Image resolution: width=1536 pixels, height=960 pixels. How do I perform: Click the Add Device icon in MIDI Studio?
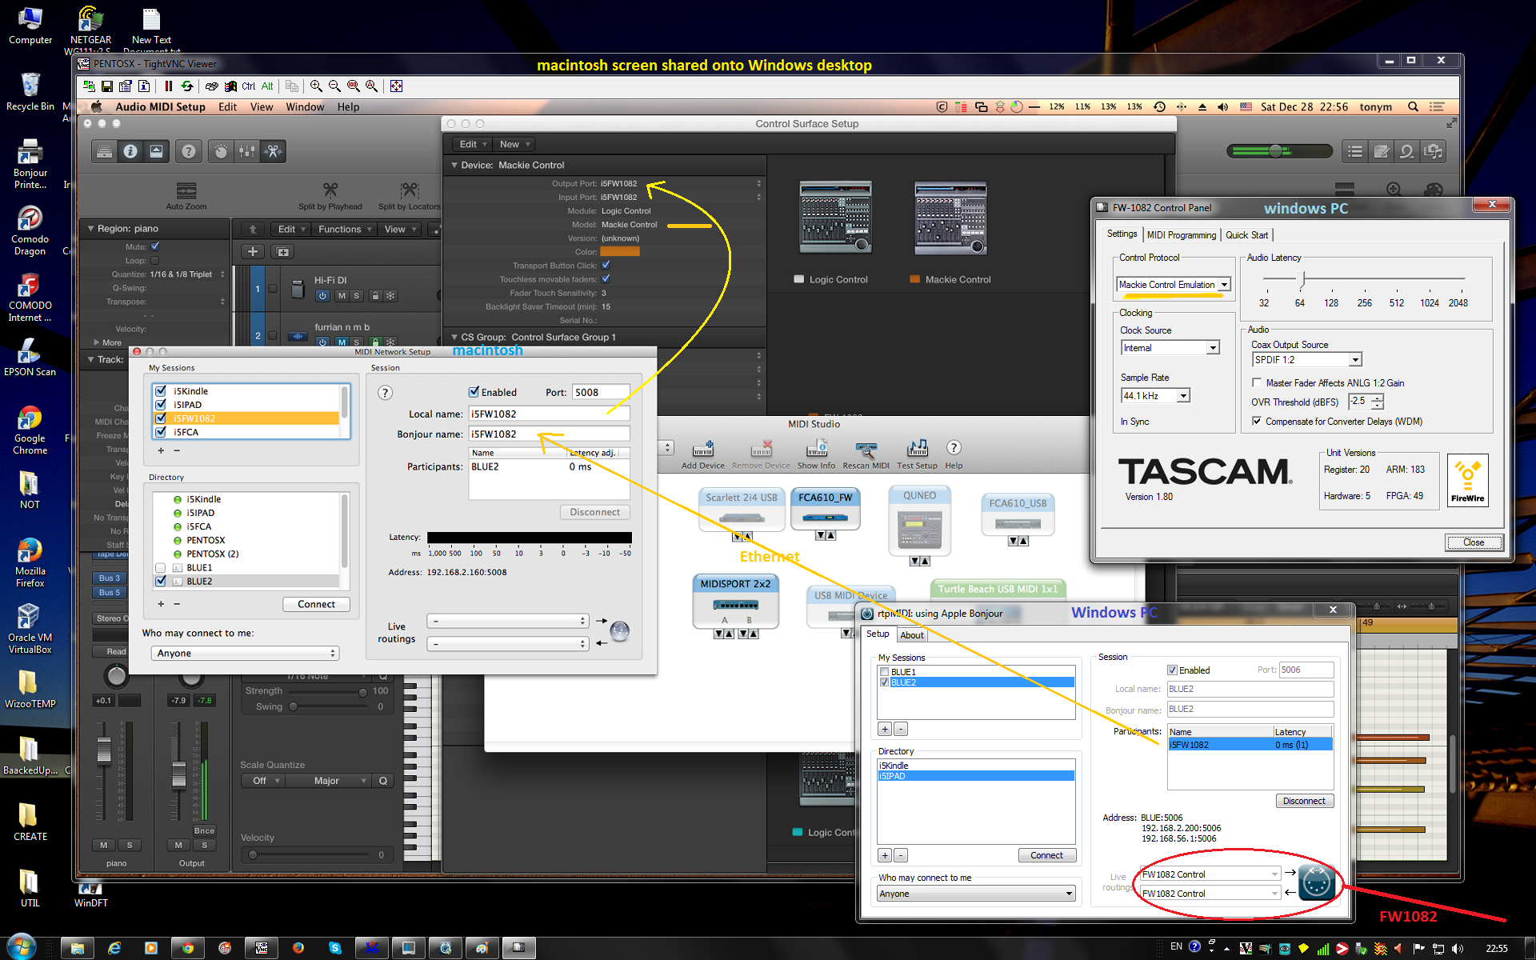point(702,449)
